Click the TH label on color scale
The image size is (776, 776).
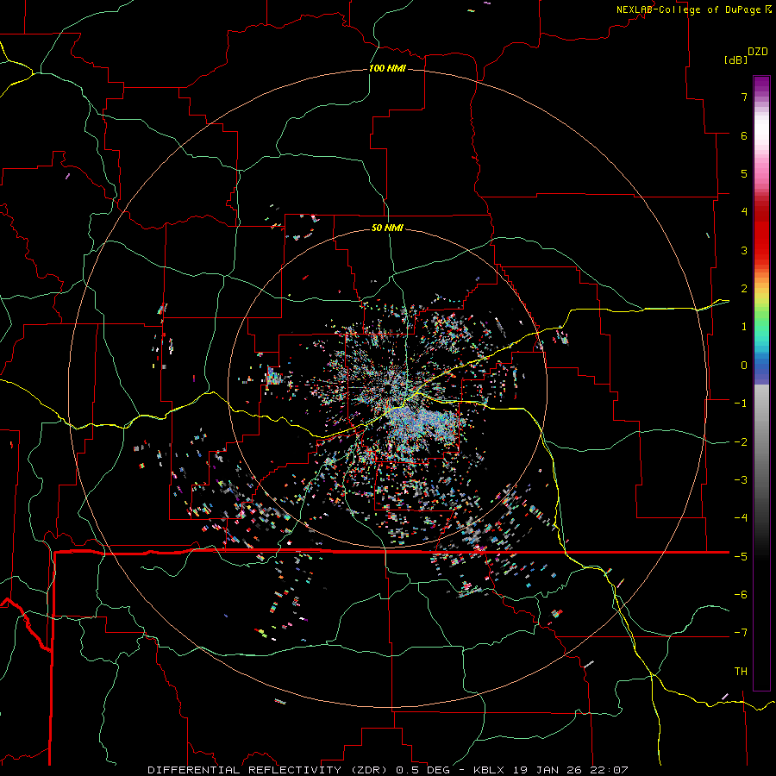click(741, 671)
